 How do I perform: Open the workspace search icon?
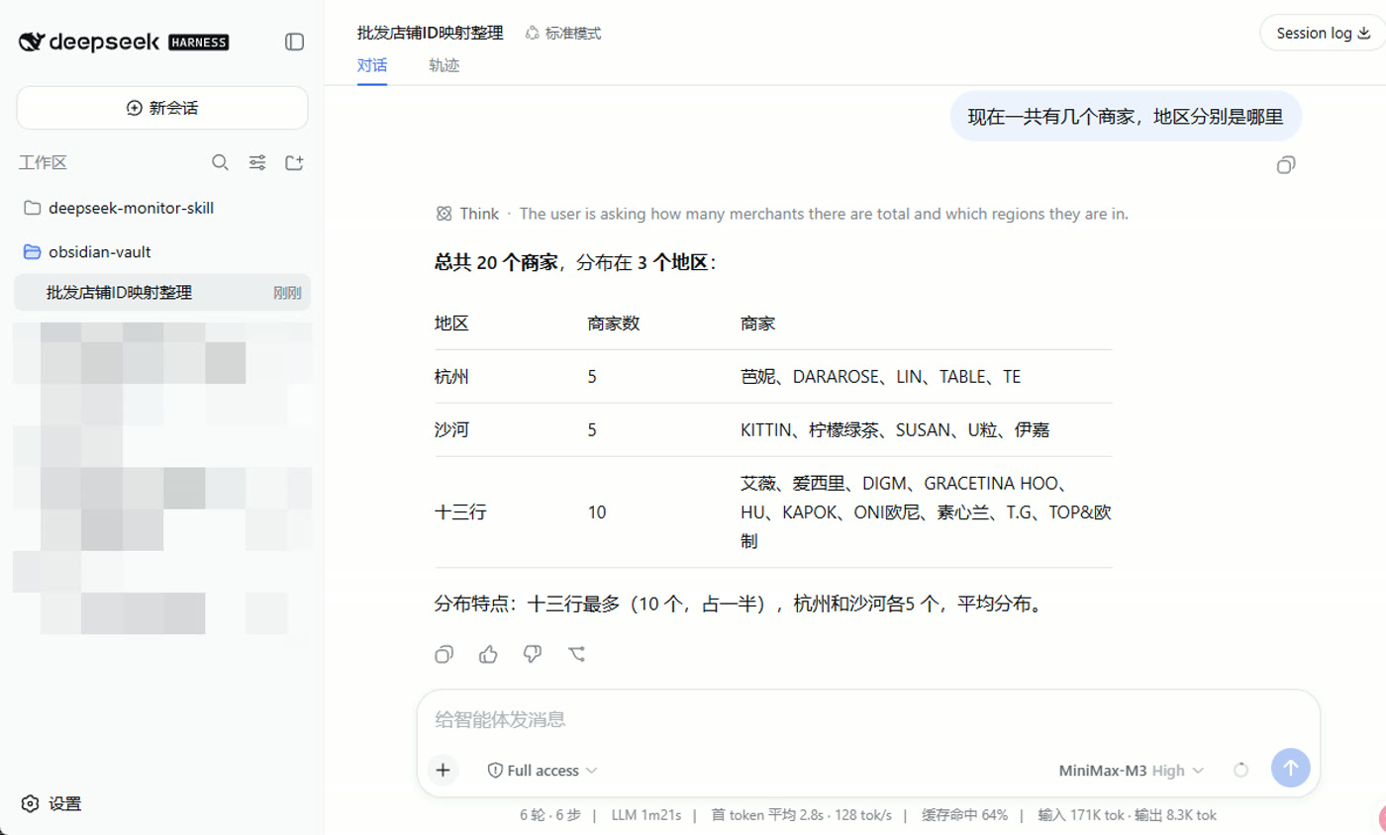coord(221,162)
